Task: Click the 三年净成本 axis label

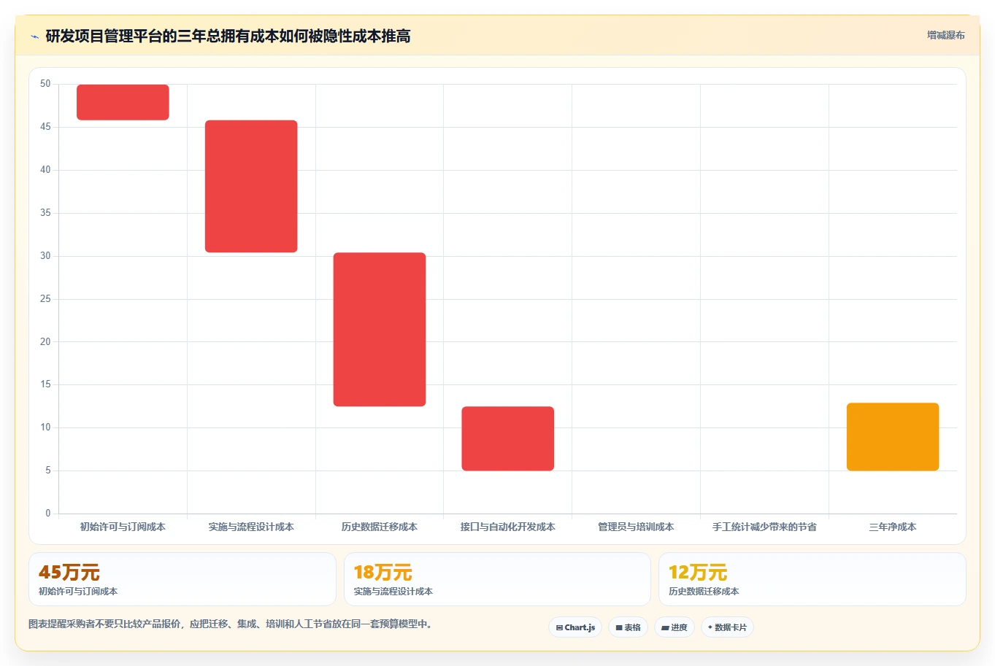Action: coord(893,527)
